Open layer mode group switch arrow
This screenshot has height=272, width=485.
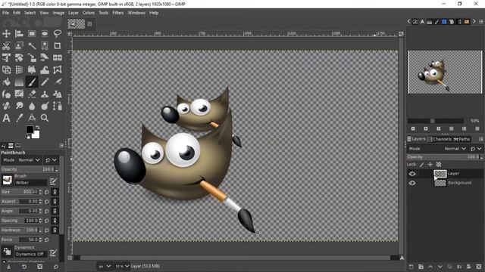476,149
